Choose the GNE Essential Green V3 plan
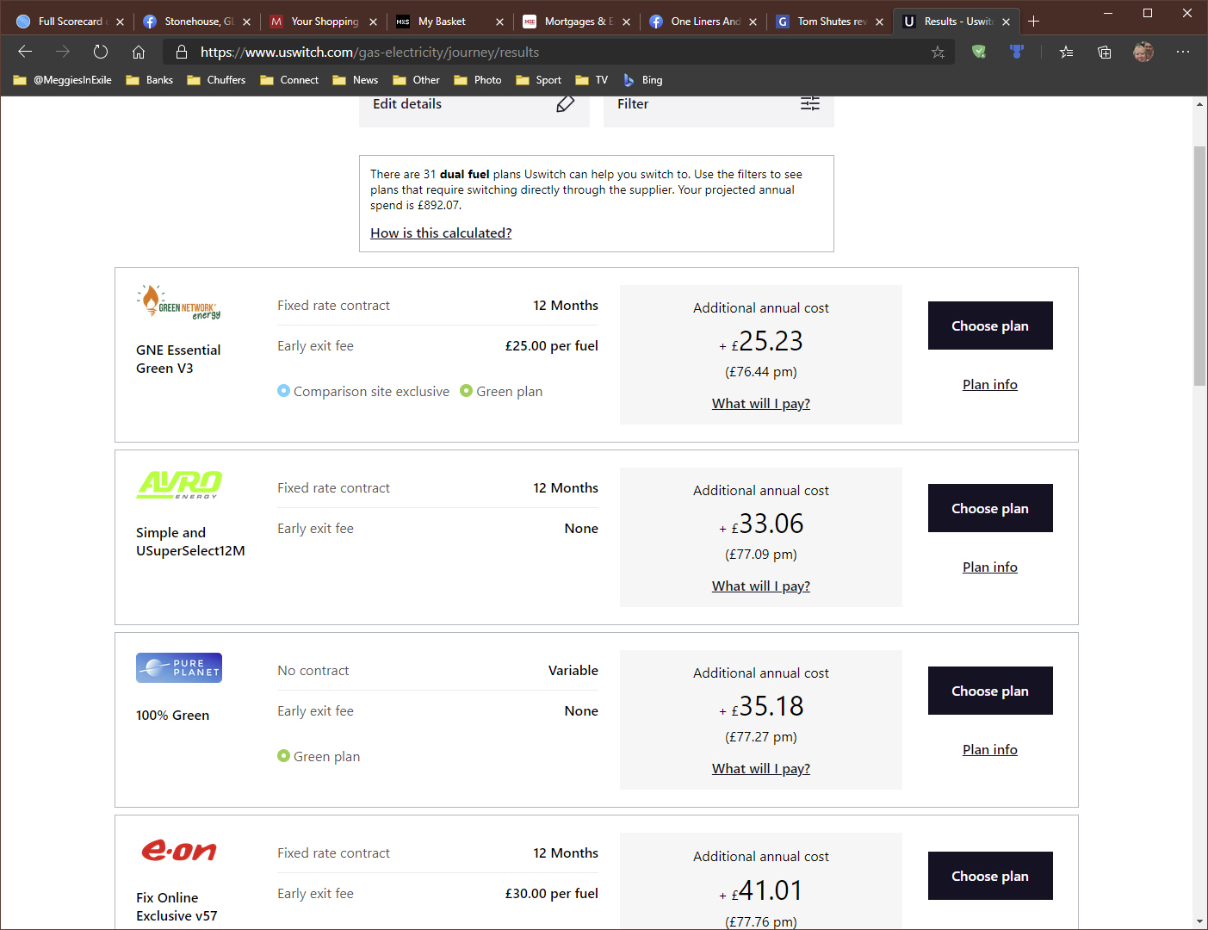This screenshot has height=930, width=1208. tap(990, 325)
